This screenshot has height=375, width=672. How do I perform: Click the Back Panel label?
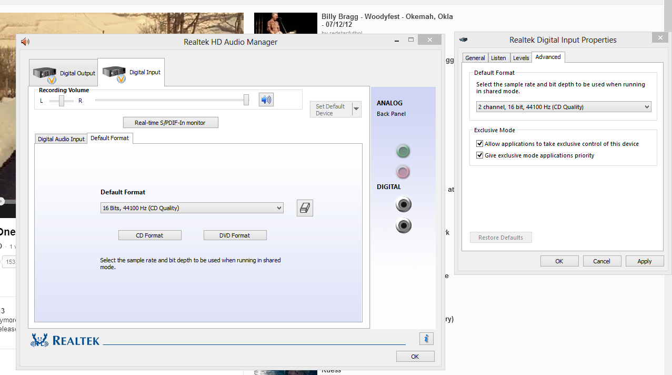(x=391, y=114)
